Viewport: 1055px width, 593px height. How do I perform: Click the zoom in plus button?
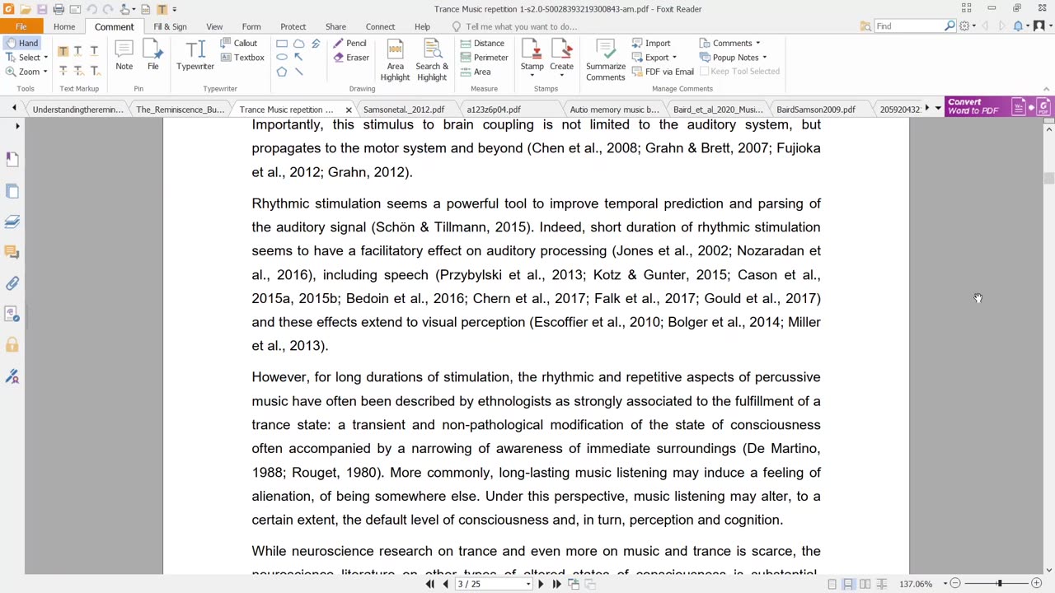click(x=1036, y=584)
